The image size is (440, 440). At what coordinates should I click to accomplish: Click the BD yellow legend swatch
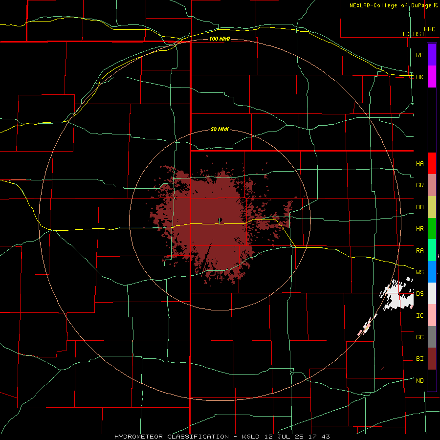432,207
